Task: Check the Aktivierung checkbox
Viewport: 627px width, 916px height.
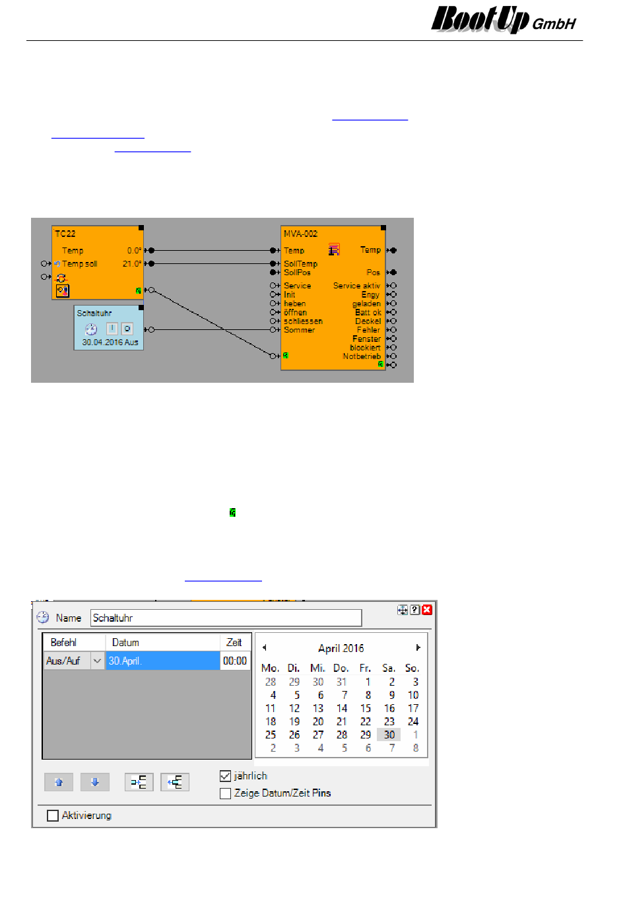Action: pyautogui.click(x=53, y=816)
